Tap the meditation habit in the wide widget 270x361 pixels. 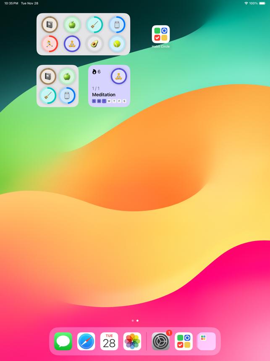point(72,43)
